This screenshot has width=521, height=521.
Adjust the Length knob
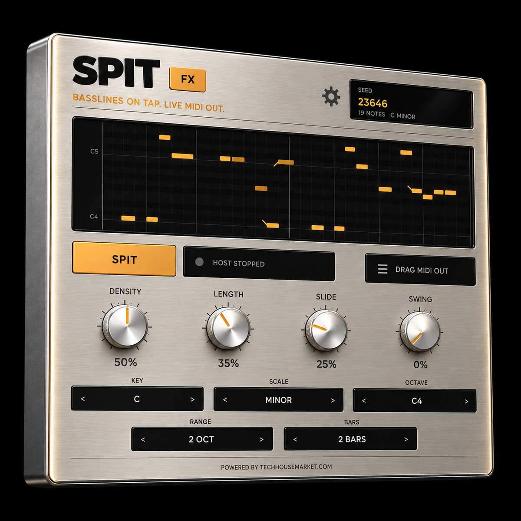tap(228, 328)
